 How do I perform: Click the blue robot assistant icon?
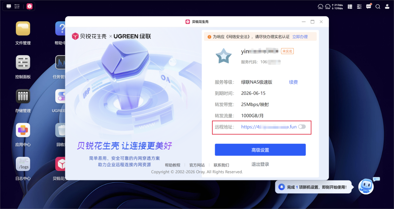pos(366,186)
